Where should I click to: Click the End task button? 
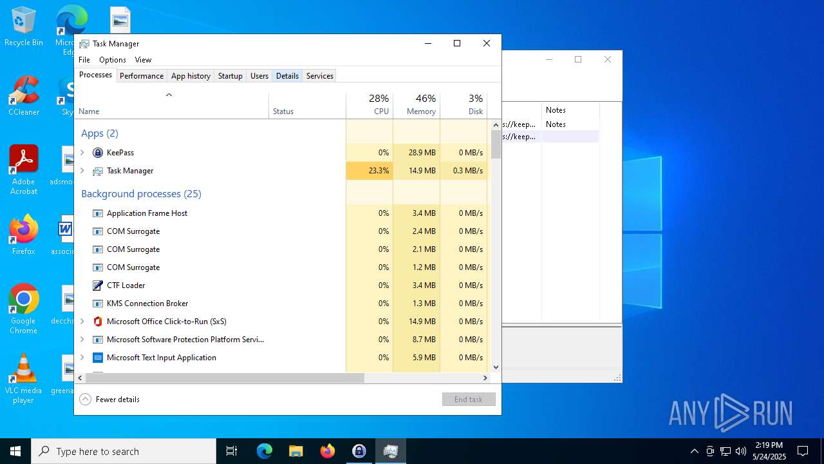469,400
